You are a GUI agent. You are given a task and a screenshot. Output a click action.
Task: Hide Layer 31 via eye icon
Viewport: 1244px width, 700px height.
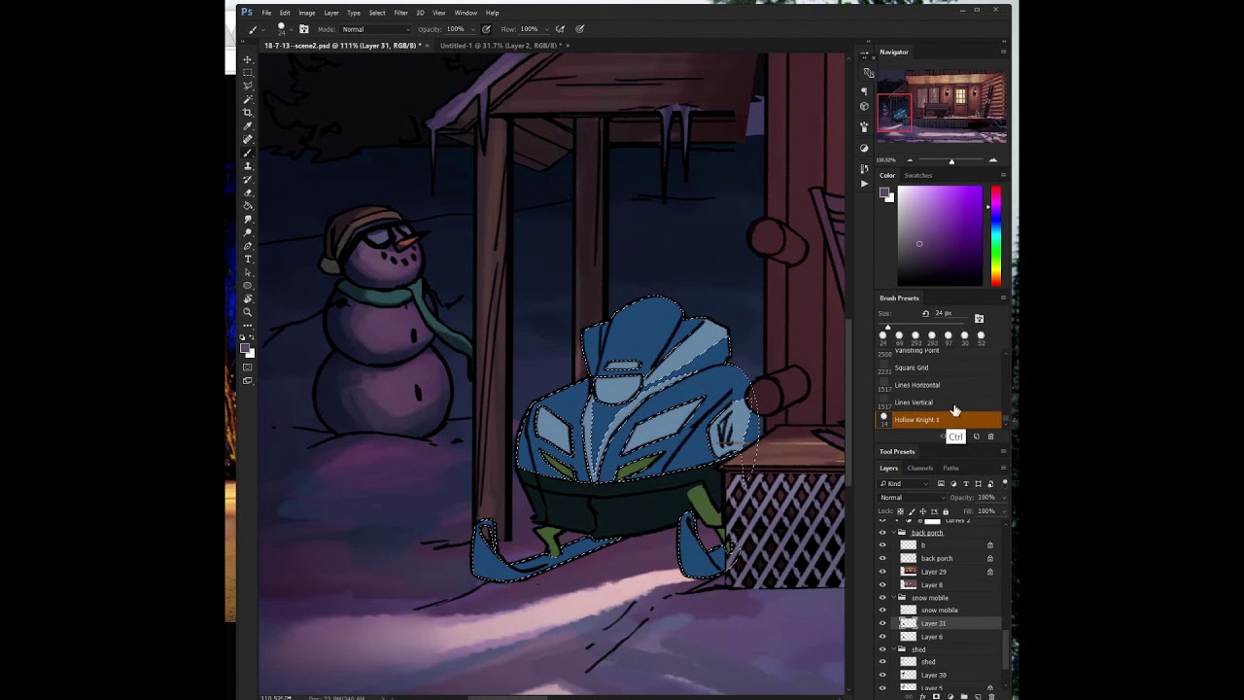point(882,623)
